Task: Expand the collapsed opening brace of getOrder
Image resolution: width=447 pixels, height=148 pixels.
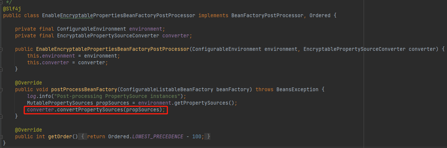Action: click(82, 137)
